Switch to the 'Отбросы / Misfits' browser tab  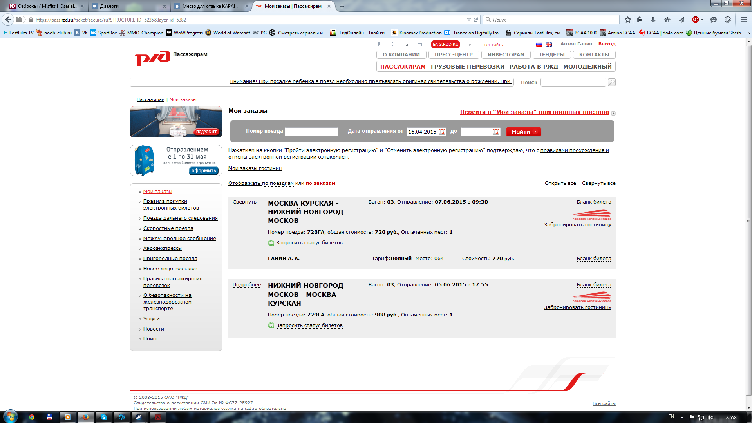(x=47, y=6)
